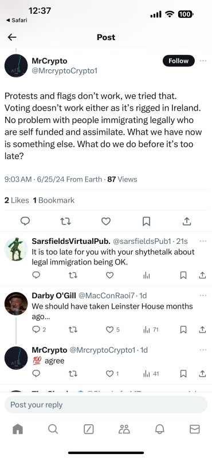The width and height of the screenshot is (212, 458).
Task: Go back using the arrow icon
Action: tap(12, 37)
